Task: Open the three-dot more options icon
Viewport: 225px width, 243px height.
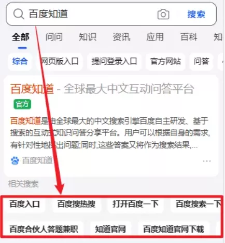Action: pos(207,161)
